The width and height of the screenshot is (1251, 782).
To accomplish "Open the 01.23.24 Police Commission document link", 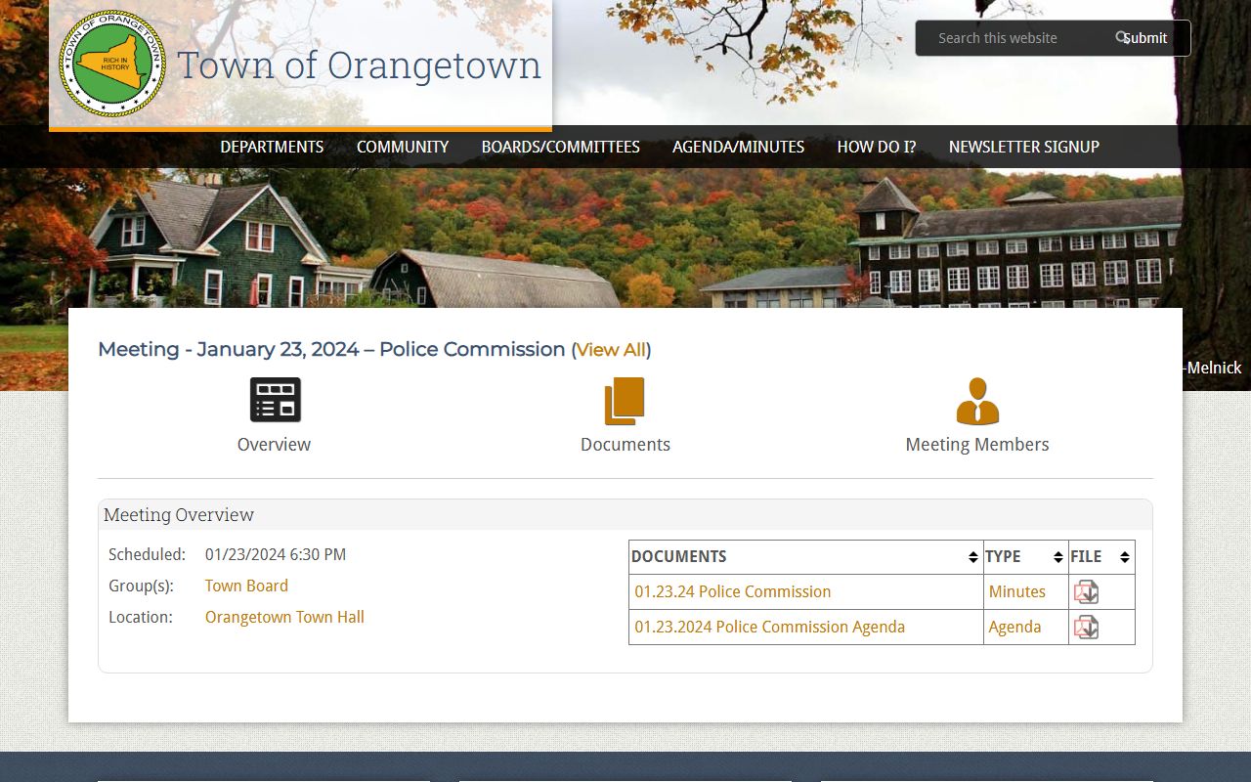I will pos(733,591).
